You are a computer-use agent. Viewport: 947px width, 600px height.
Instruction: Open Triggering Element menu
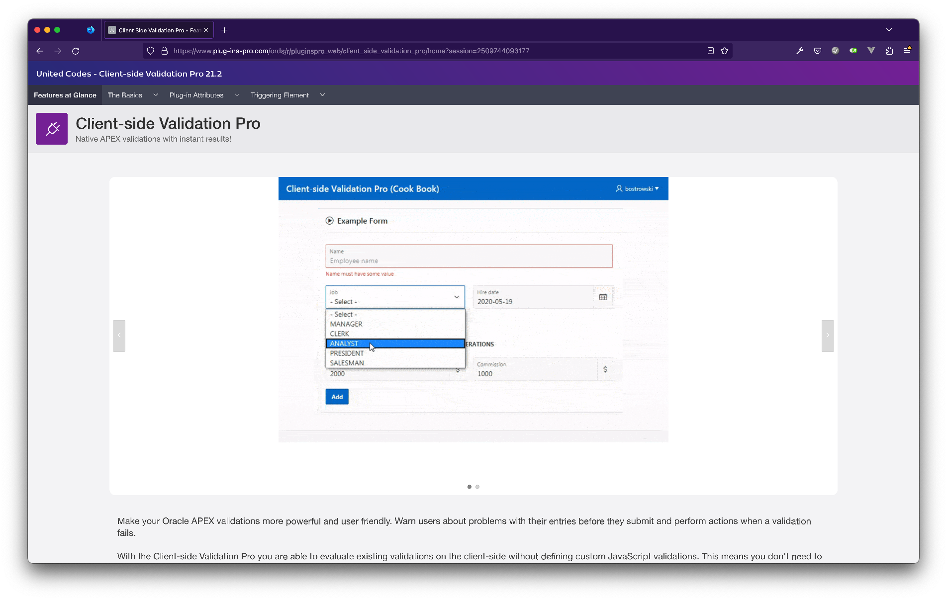tap(280, 95)
